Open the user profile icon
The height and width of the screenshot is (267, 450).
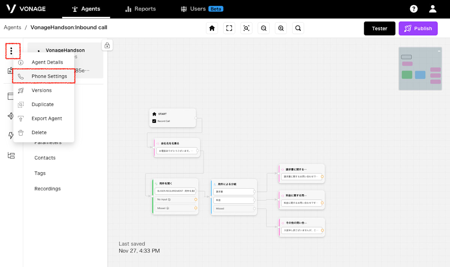click(433, 9)
